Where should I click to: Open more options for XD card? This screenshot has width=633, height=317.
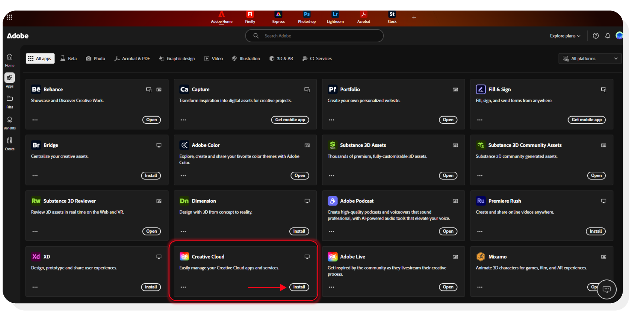[35, 287]
